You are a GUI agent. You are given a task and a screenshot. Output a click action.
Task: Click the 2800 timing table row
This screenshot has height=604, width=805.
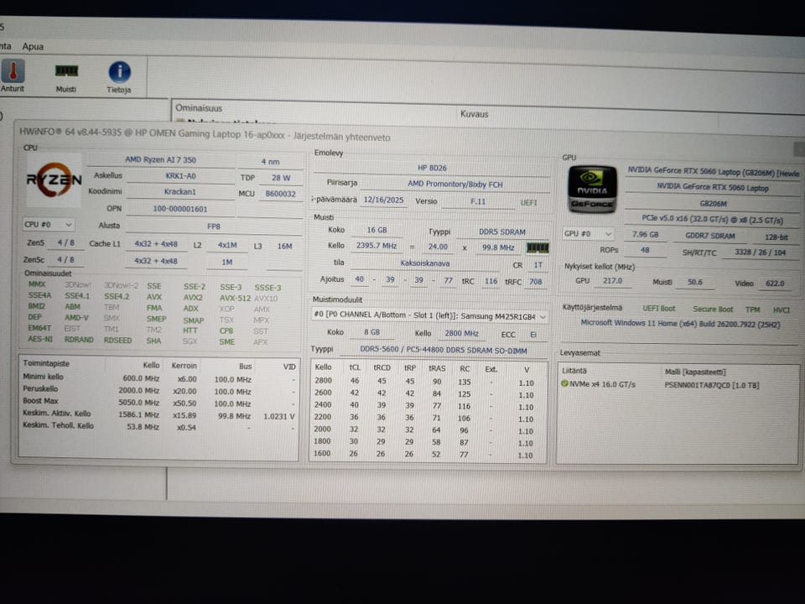tap(427, 382)
